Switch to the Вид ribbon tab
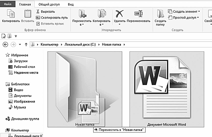The width and height of the screenshot is (212, 137). tap(71, 4)
